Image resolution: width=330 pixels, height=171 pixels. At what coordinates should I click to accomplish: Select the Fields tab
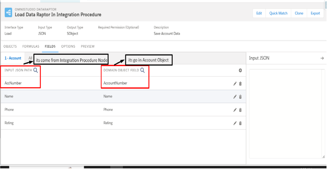(50, 46)
